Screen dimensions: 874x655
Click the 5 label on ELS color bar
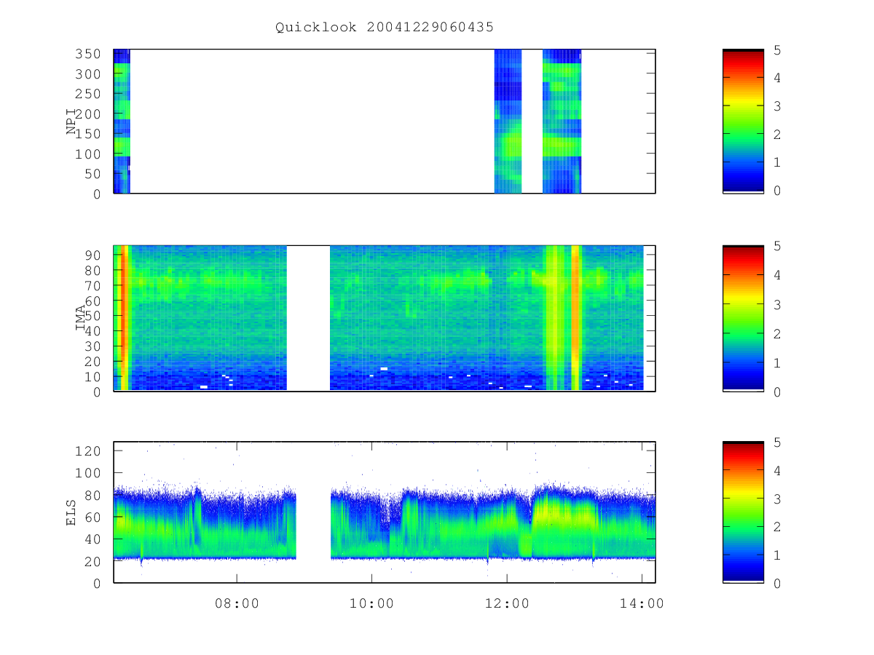776,442
